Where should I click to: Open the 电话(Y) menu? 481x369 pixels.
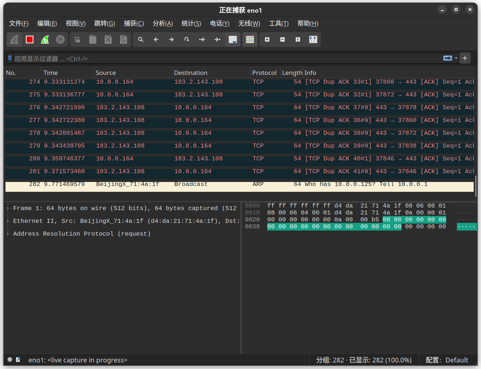point(220,23)
